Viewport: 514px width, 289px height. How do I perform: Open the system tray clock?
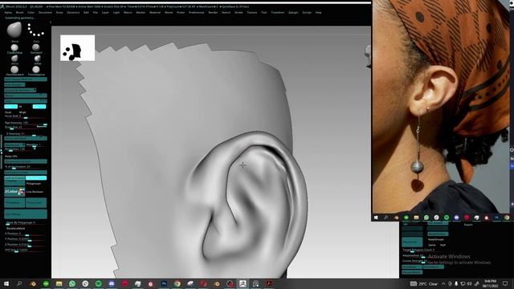(490, 283)
